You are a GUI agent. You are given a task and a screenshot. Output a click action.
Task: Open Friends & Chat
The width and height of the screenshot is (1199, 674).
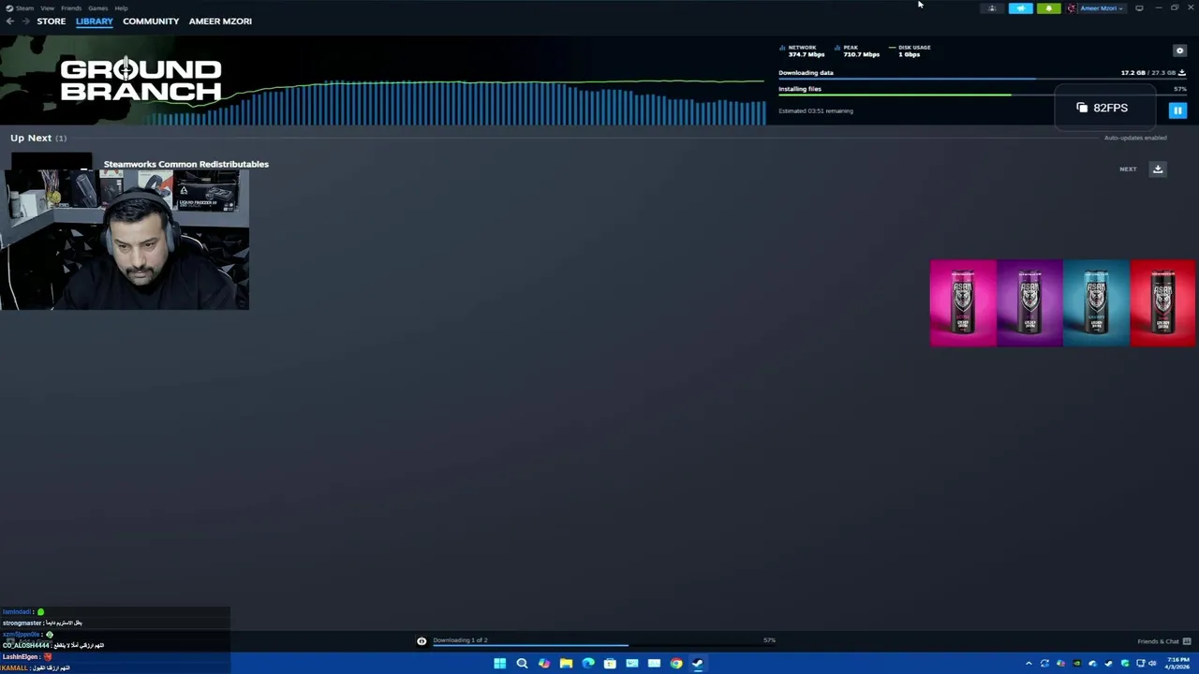(x=1164, y=641)
